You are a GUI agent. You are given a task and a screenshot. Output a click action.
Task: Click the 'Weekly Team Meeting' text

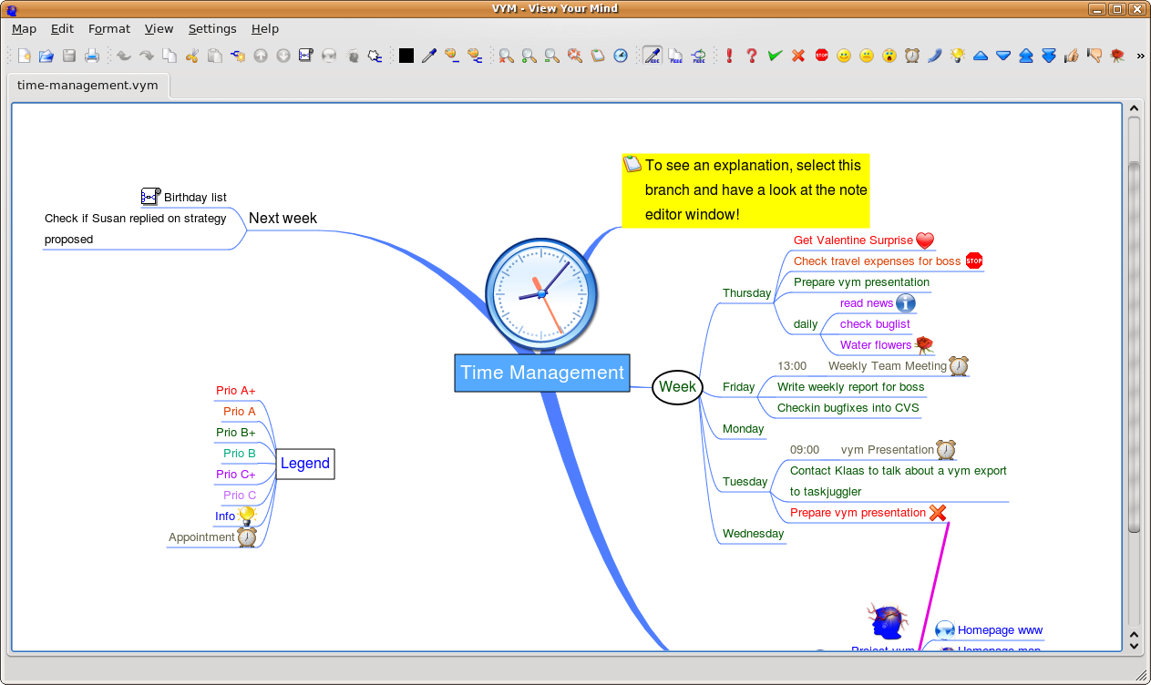(888, 366)
